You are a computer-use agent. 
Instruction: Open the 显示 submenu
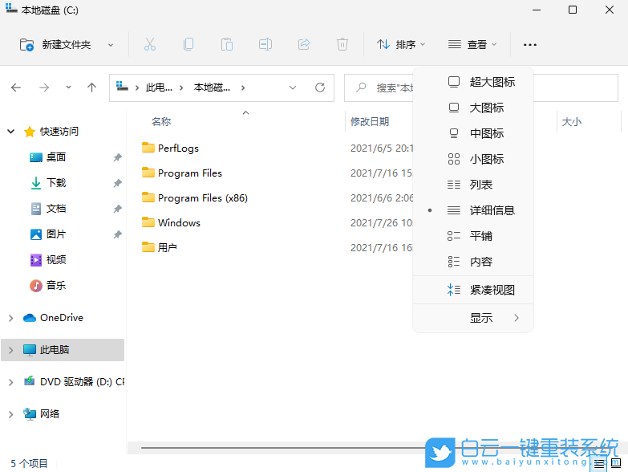click(473, 318)
